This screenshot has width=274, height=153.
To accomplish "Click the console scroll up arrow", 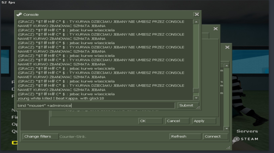I will (196, 22).
